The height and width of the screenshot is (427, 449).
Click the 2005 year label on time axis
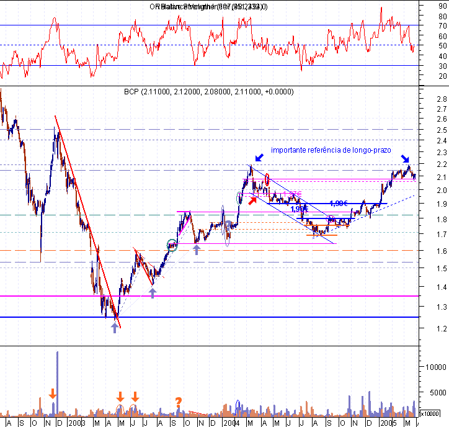tap(389, 423)
